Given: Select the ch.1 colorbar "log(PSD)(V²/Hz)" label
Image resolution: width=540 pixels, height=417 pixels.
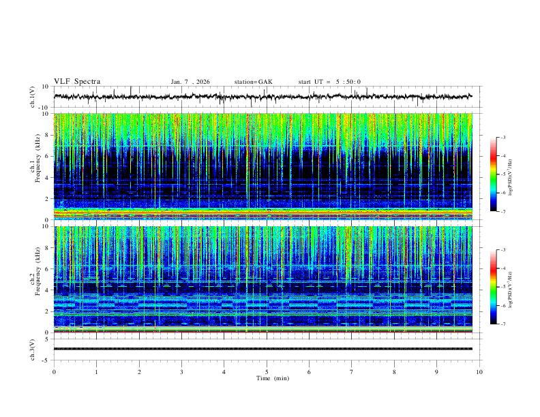Looking at the screenshot, I should (511, 177).
